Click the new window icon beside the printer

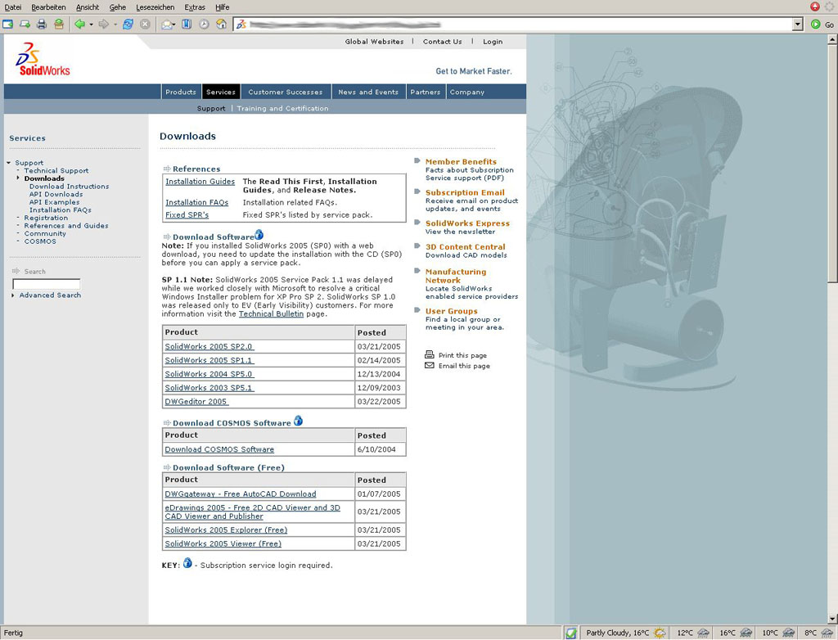pyautogui.click(x=25, y=24)
